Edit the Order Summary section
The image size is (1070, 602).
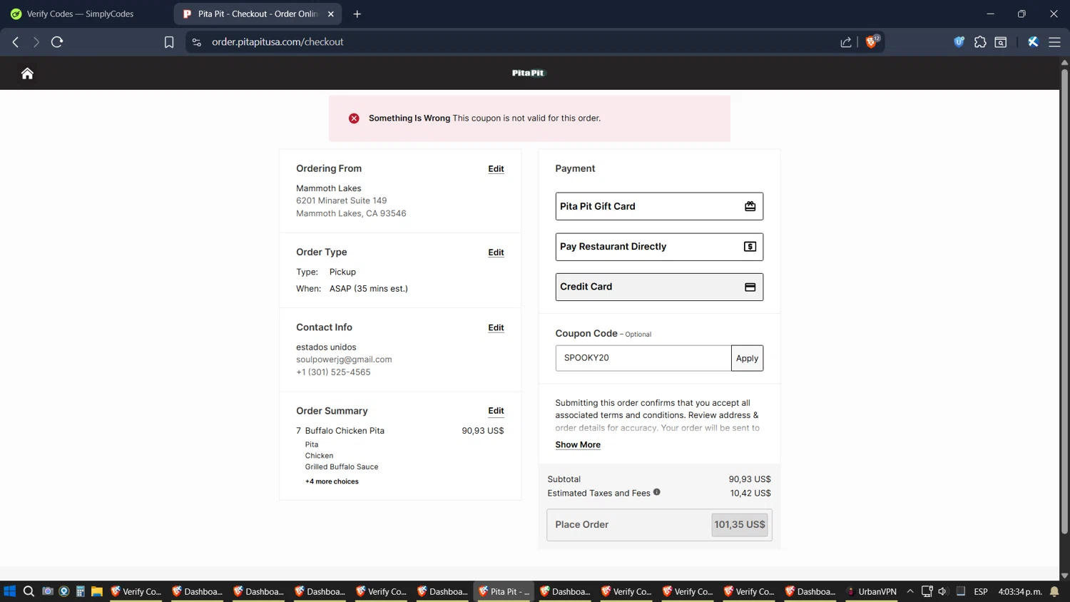(x=496, y=411)
